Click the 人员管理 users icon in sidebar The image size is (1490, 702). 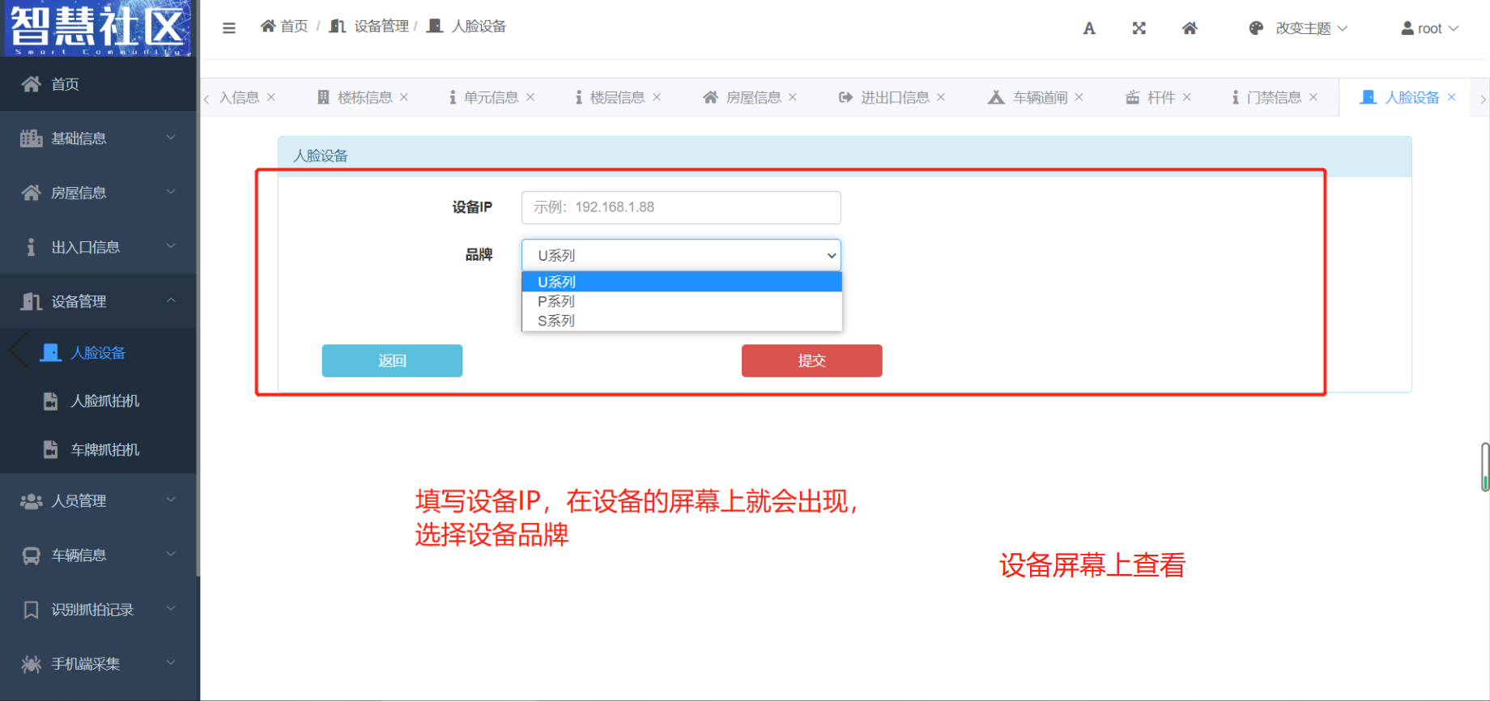(31, 501)
